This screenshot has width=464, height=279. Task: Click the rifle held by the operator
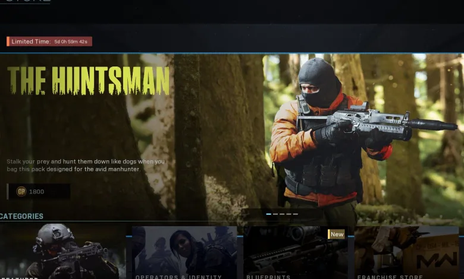(381, 122)
